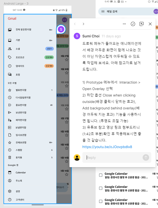
Task: Go to next comment with right arrow
Action: point(83,24)
